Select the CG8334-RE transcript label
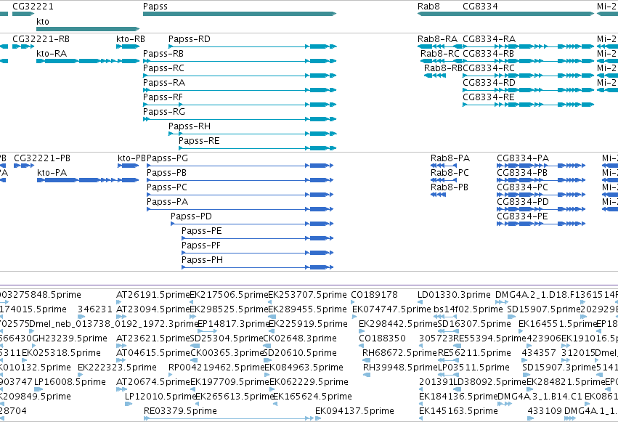Viewport: 618px width, 422px height. point(488,97)
